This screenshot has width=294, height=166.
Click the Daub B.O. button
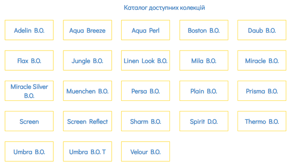(262, 30)
